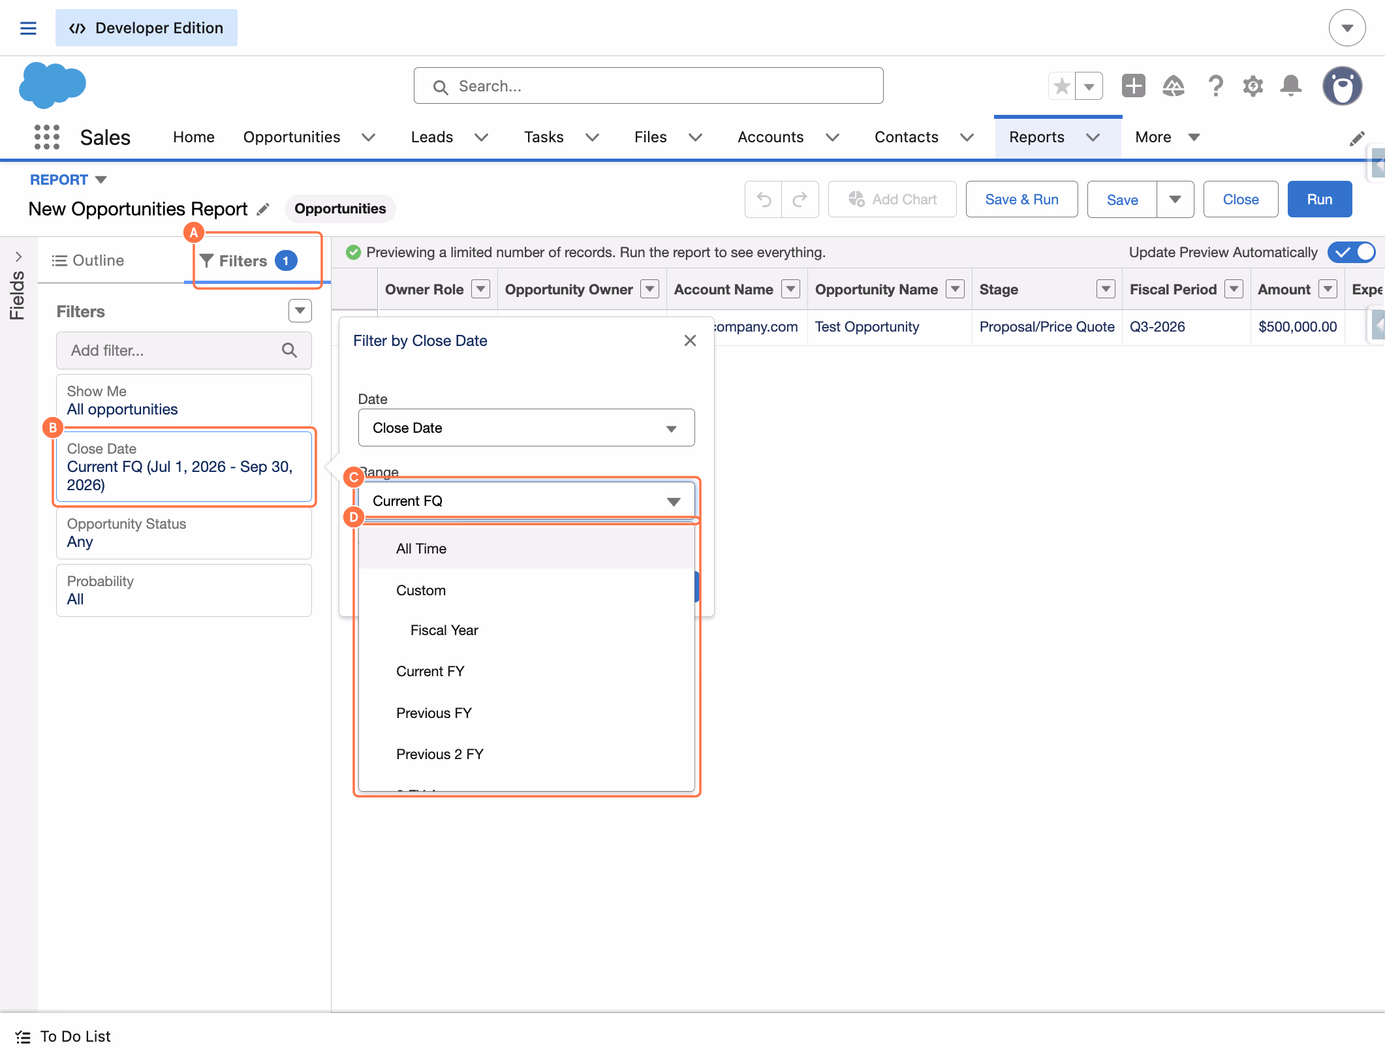
Task: Expand the Reports nav chevron
Action: coord(1093,137)
